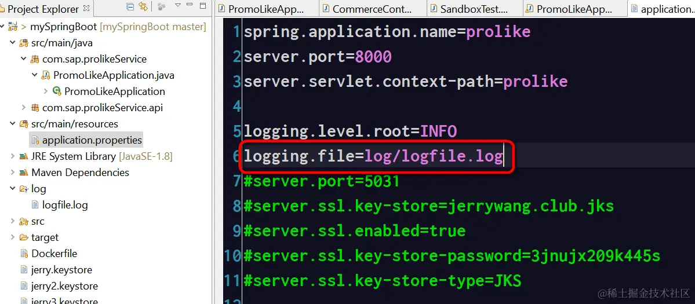This screenshot has width=695, height=304.
Task: Click the com.sap.prolikeService.api package icon
Action: [35, 108]
